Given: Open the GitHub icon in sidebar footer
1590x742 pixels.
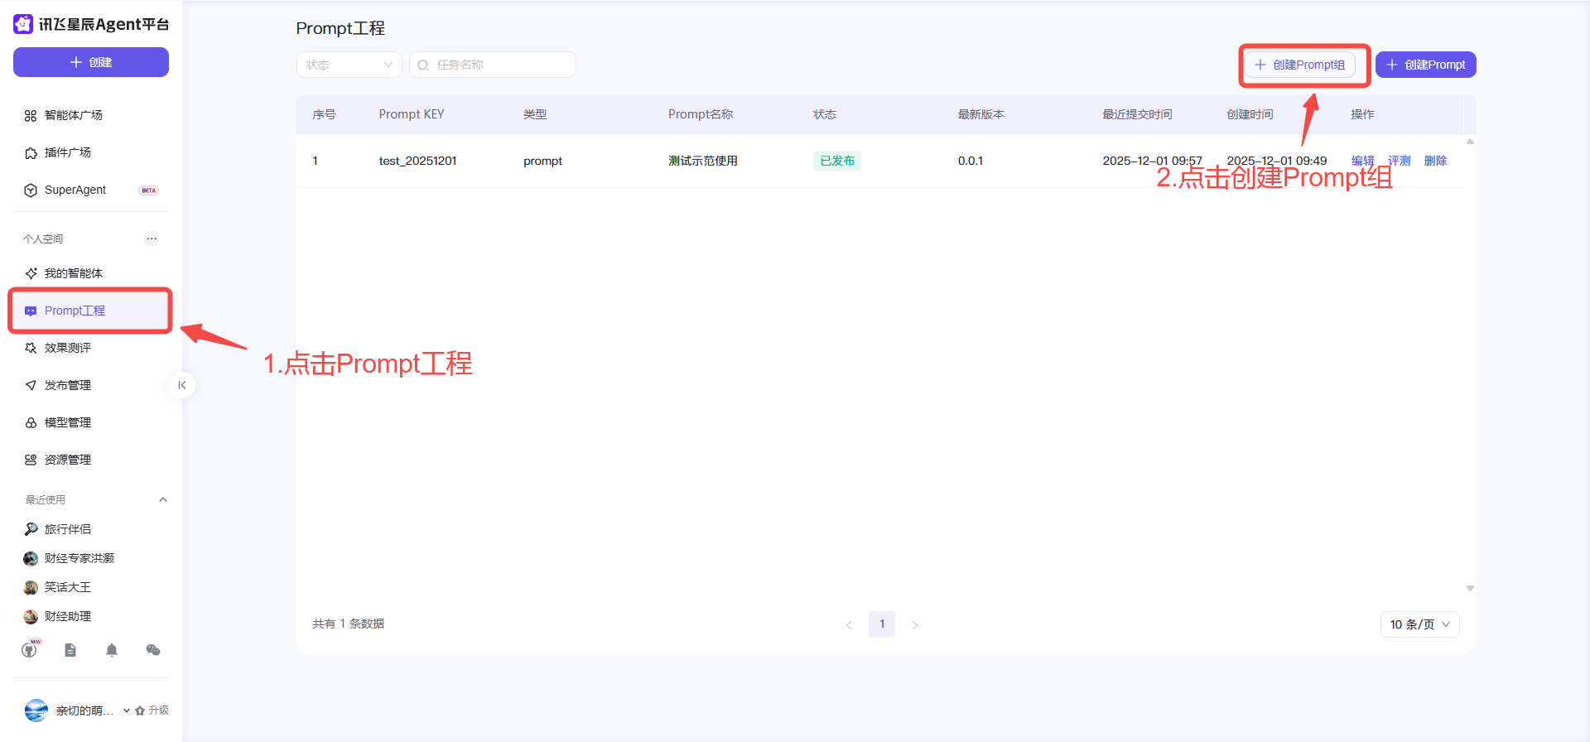Looking at the screenshot, I should [x=30, y=650].
